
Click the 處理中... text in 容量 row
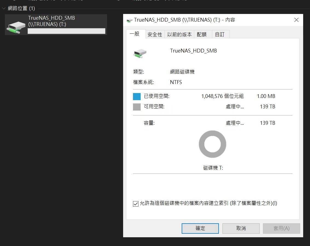[235, 123]
